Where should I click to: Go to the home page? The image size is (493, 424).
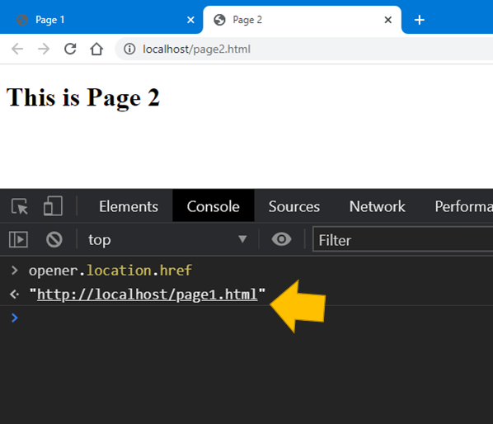pyautogui.click(x=96, y=49)
